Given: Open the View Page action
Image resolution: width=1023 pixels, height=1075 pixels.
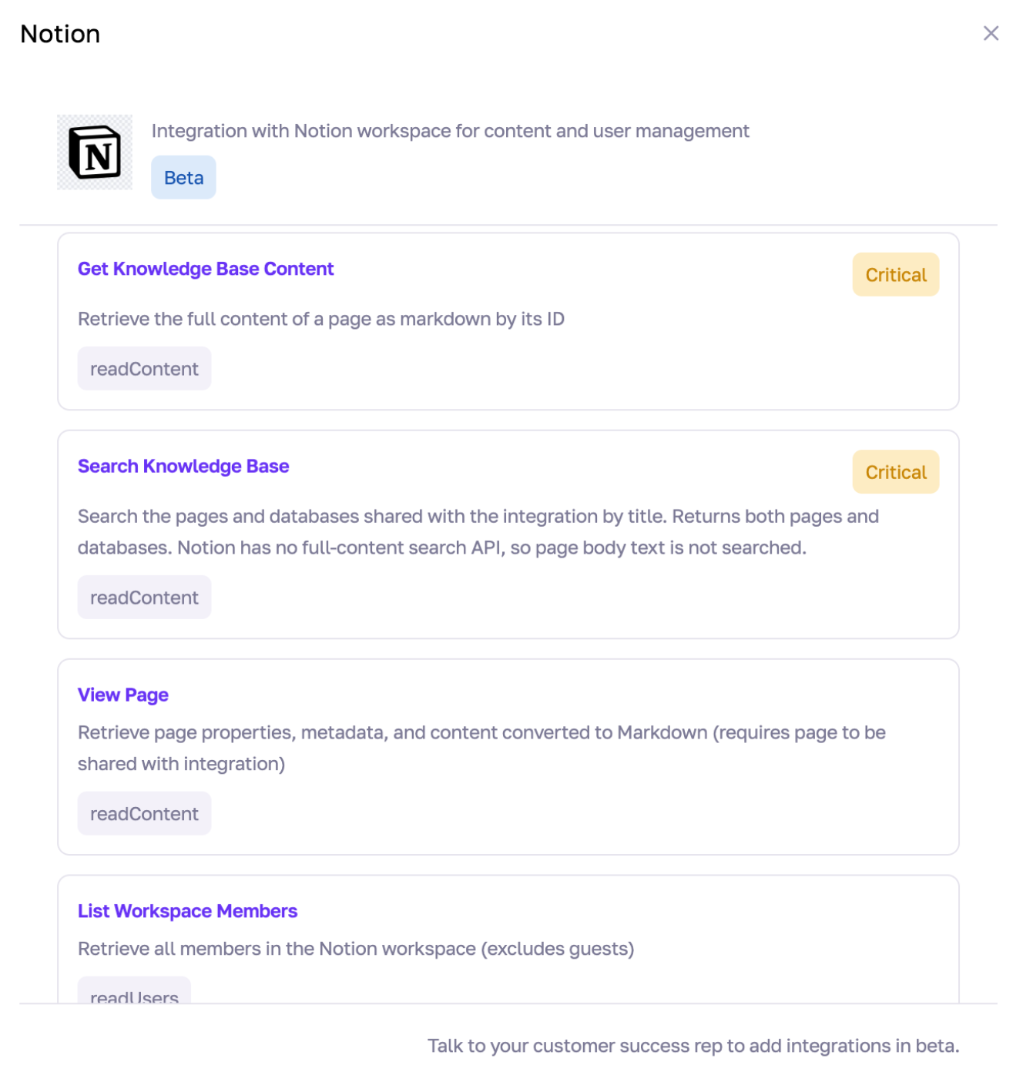Looking at the screenshot, I should coord(123,695).
